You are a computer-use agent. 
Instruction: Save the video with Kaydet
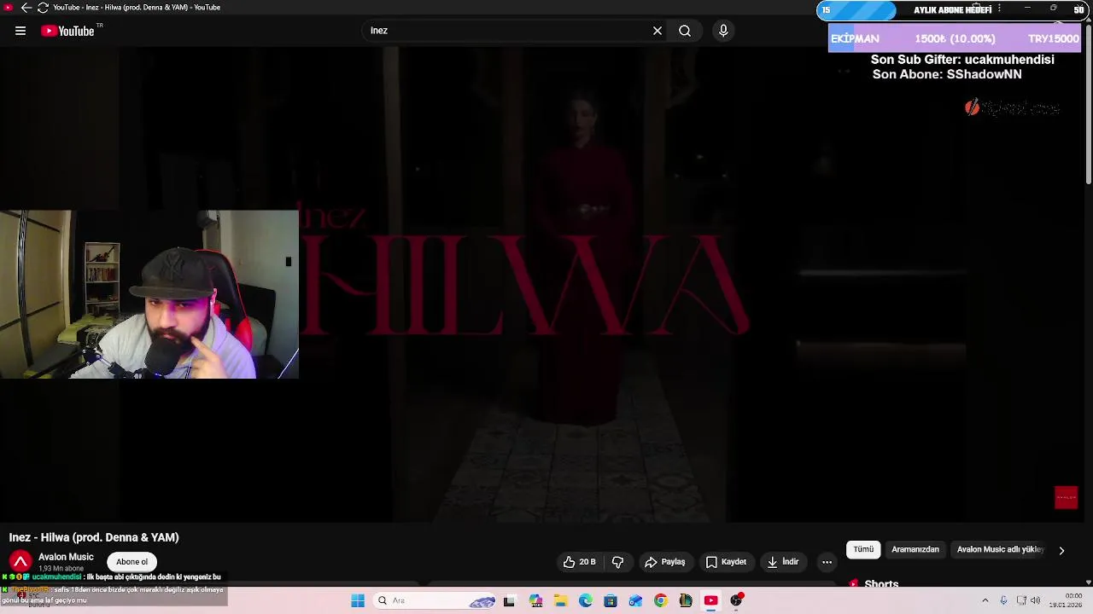coord(726,562)
